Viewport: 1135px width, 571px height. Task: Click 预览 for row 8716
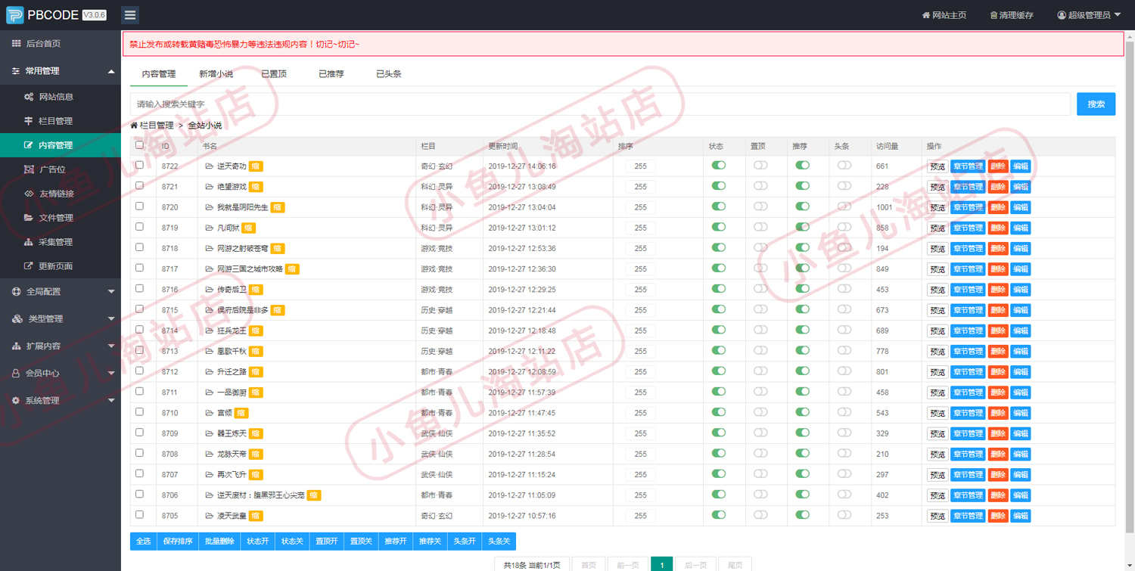(938, 290)
